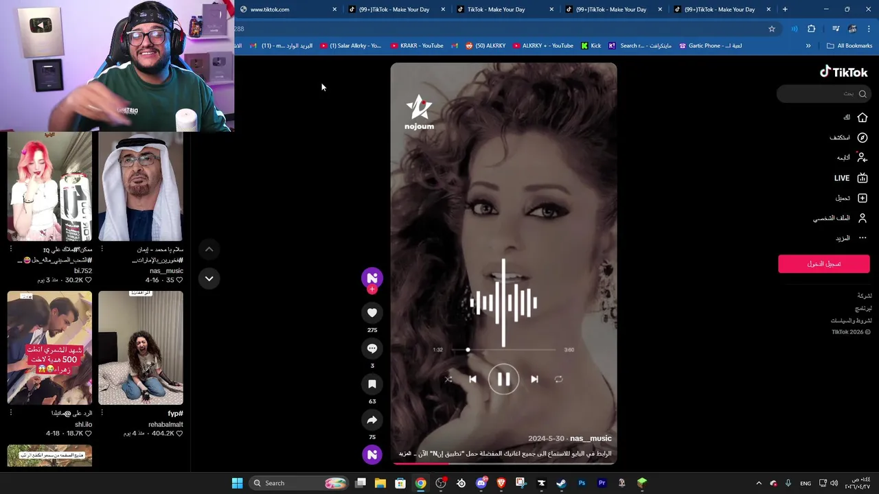Open the browser Extensions puzzle icon
The height and width of the screenshot is (494, 879).
(x=812, y=29)
